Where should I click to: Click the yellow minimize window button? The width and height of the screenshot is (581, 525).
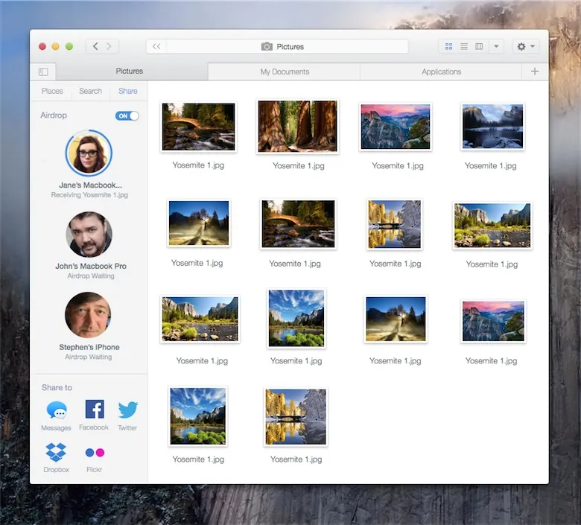click(56, 46)
